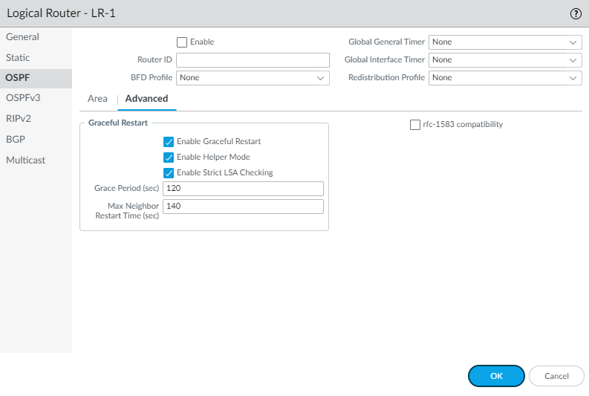Toggle Enable Helper Mode checkbox
This screenshot has width=589, height=396.
[169, 157]
